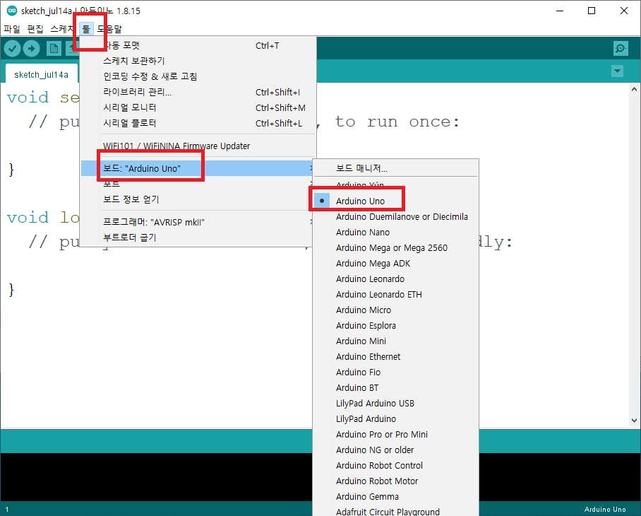Viewport: 641px width, 516px height.
Task: Select Arduino Robot Control board
Action: 396,465
